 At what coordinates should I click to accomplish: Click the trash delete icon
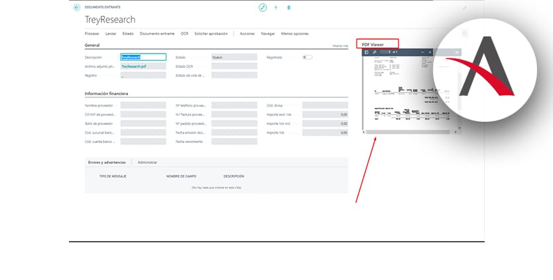coord(289,7)
